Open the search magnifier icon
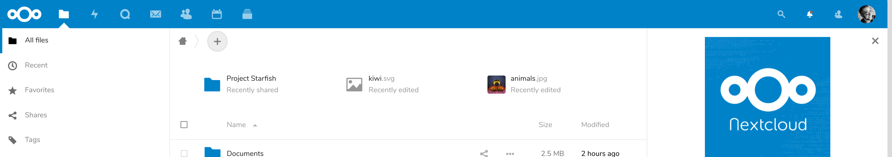The width and height of the screenshot is (892, 157). [x=781, y=14]
